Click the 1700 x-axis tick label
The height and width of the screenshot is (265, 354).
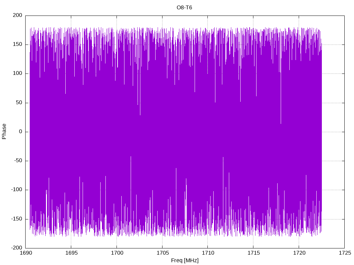pos(117,253)
